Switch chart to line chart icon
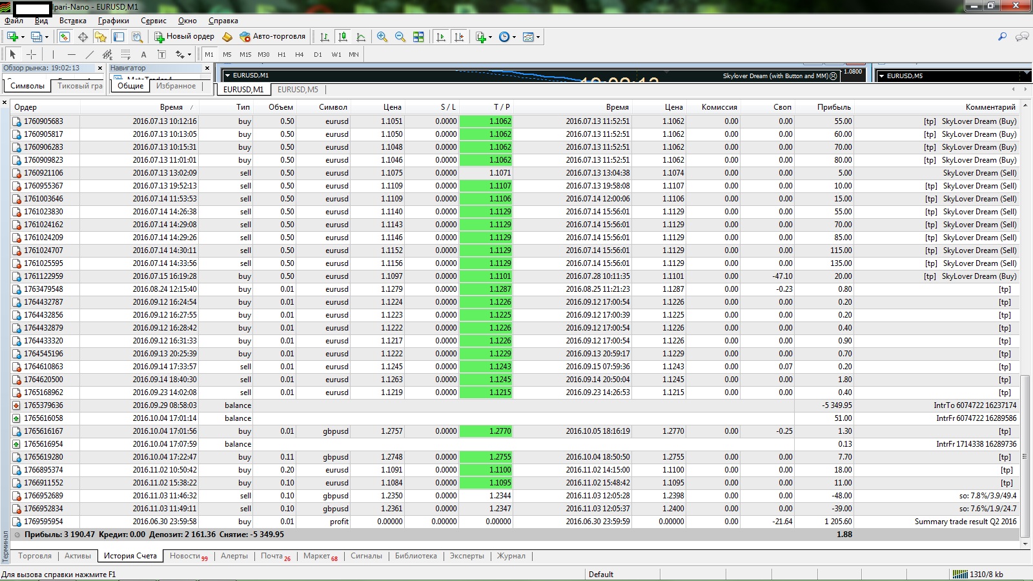The image size is (1033, 581). tap(361, 37)
